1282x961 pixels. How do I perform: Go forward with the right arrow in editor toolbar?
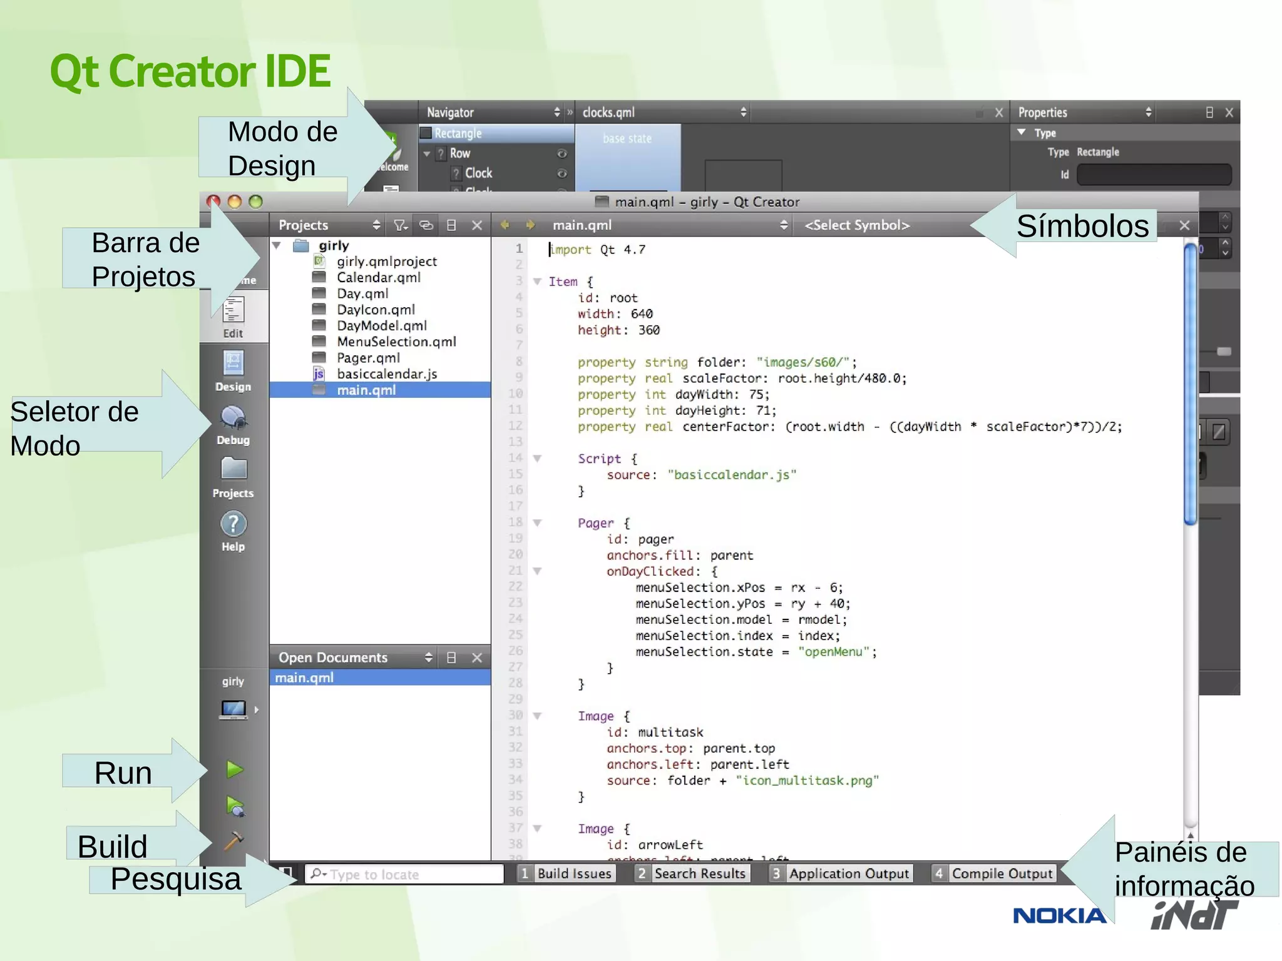pyautogui.click(x=530, y=225)
